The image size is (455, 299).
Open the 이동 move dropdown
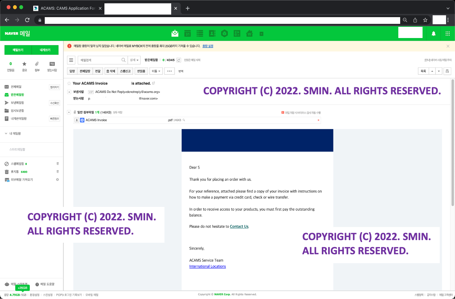tap(156, 71)
